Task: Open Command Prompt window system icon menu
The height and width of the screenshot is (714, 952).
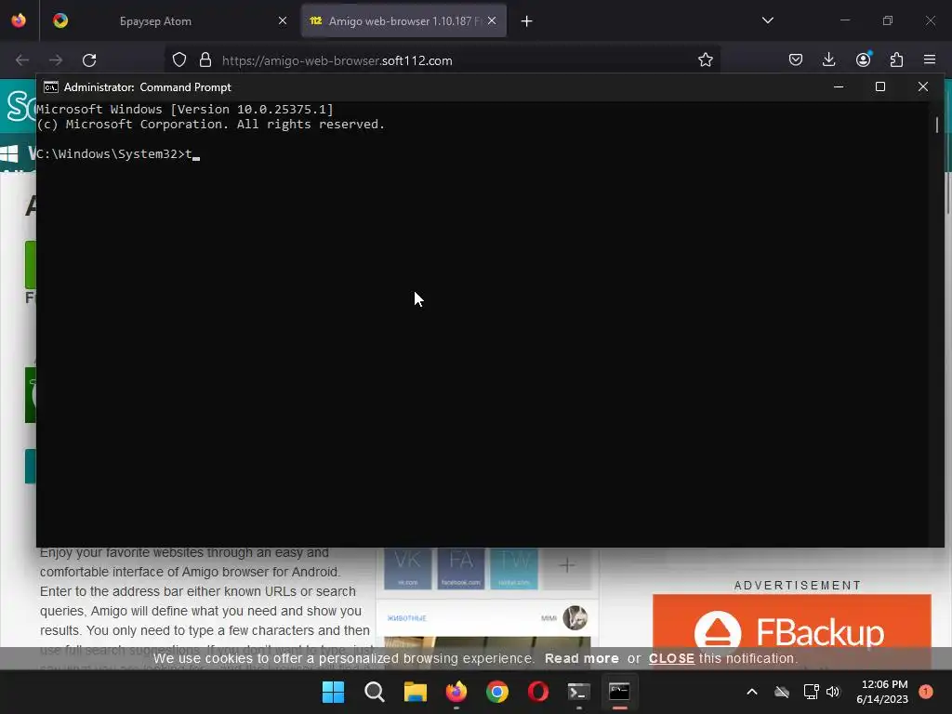Action: point(51,87)
